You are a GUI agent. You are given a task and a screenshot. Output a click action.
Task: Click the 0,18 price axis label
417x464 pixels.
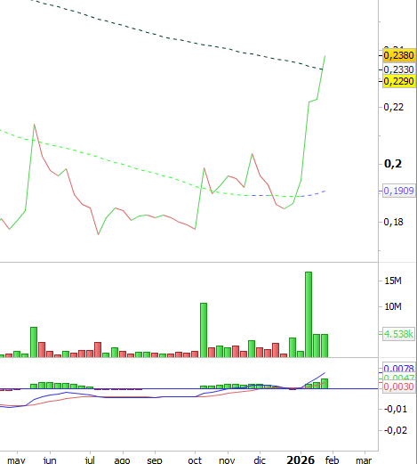394,222
